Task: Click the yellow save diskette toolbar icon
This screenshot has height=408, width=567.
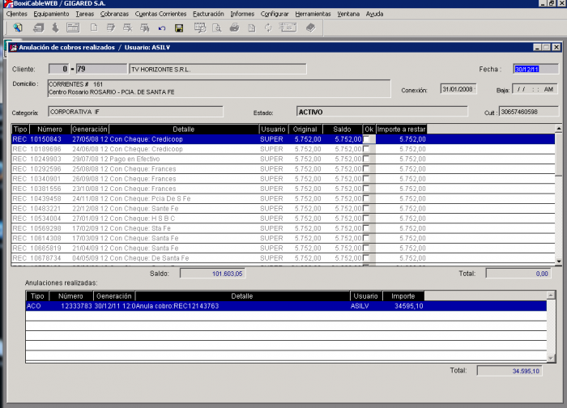Action: pyautogui.click(x=179, y=28)
